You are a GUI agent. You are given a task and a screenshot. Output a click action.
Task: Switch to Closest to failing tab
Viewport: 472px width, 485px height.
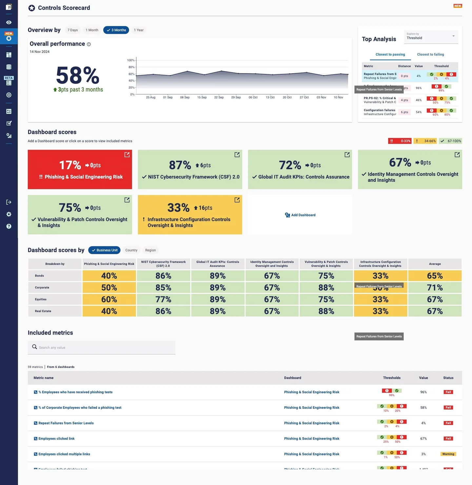[x=430, y=54]
